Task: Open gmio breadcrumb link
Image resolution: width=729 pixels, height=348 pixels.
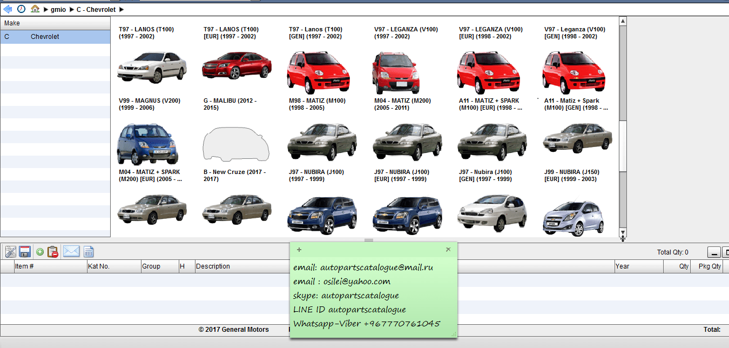Action: click(58, 9)
